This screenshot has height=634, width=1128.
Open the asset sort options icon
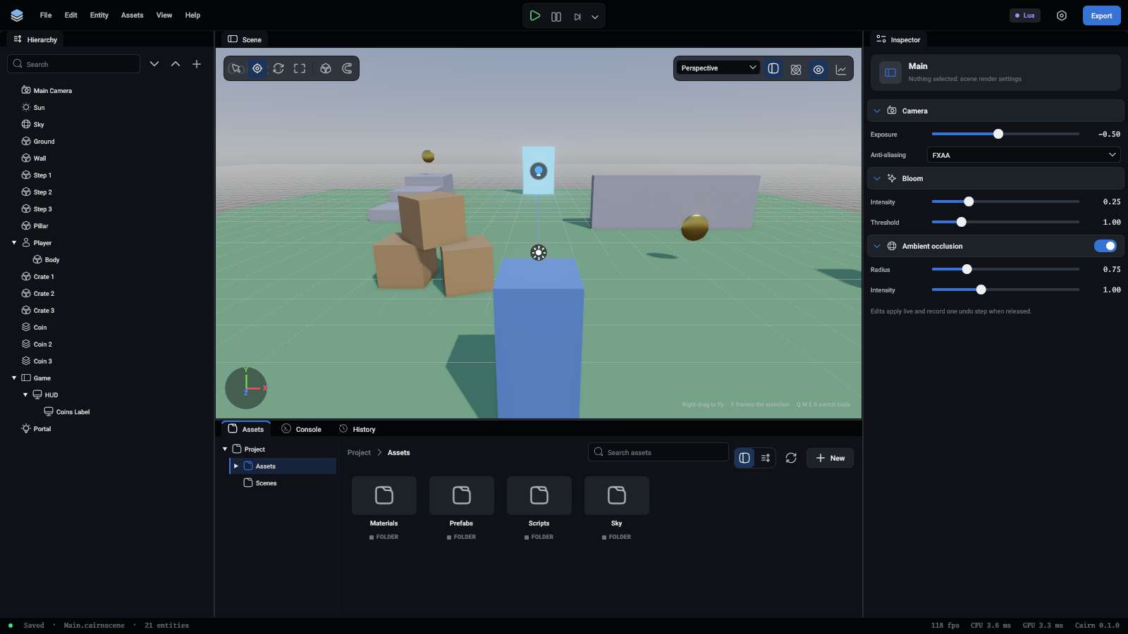(x=766, y=458)
